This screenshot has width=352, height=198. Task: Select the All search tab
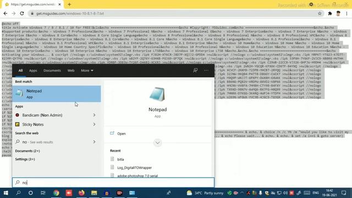click(x=20, y=70)
